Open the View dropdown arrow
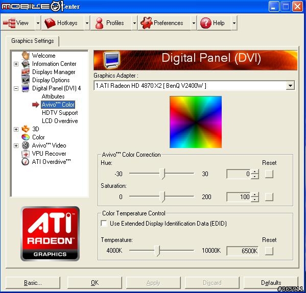Viewport: 306px width, 293px height. [38, 23]
